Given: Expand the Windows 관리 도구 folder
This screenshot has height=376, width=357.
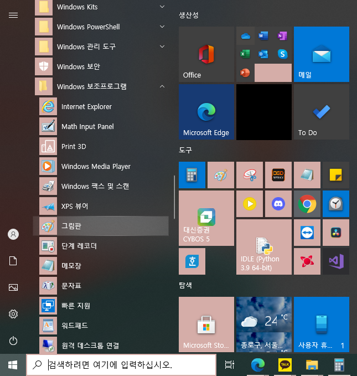Looking at the screenshot, I should tap(101, 47).
